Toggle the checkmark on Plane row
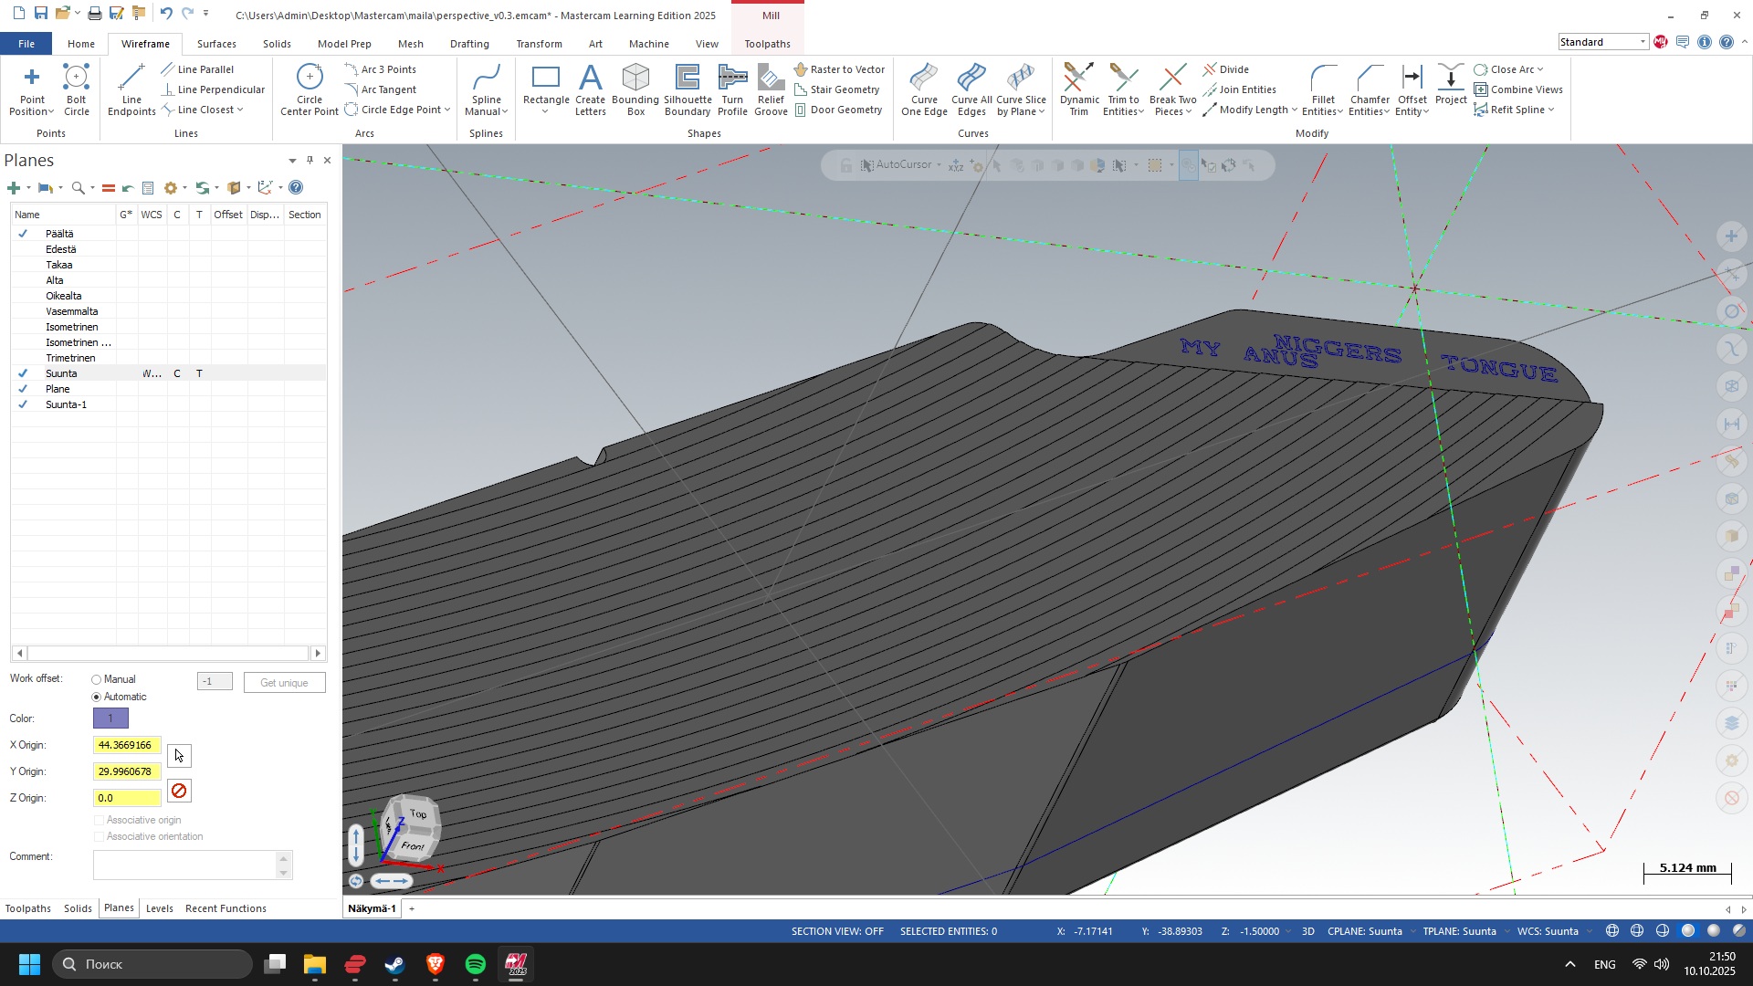This screenshot has height=986, width=1753. [23, 389]
